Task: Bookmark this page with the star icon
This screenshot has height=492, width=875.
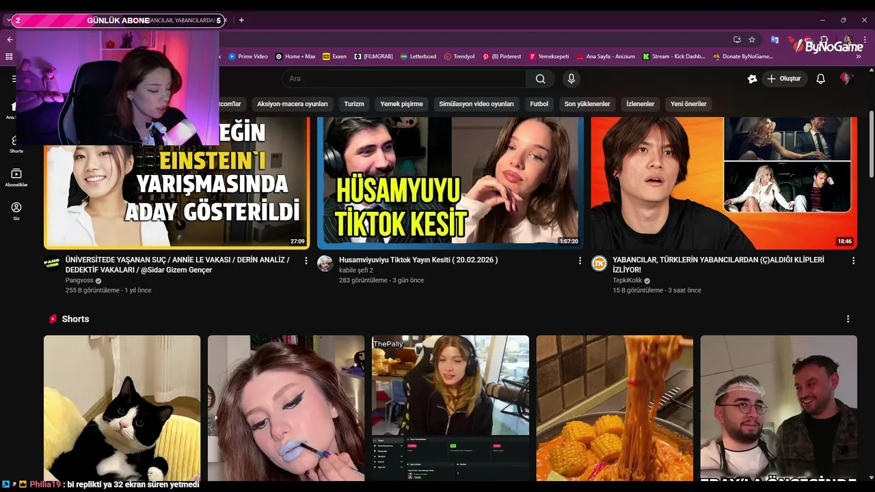Action: 752,40
